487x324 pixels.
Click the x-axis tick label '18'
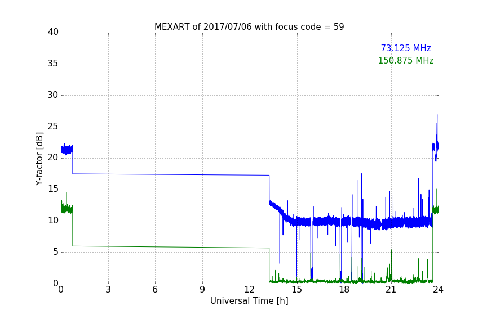(344, 290)
